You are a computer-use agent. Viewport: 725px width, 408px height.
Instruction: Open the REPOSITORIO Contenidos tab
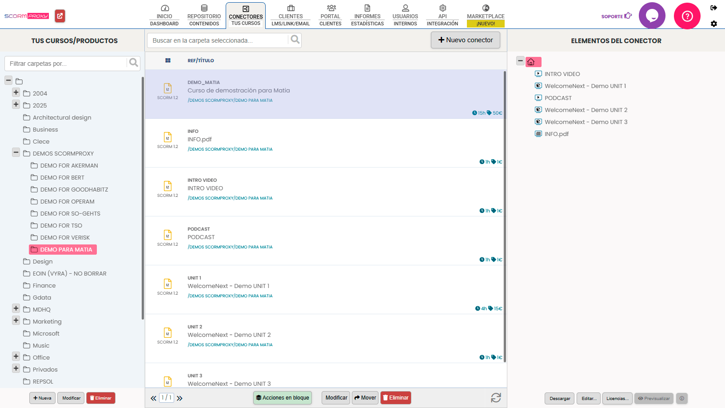[204, 16]
